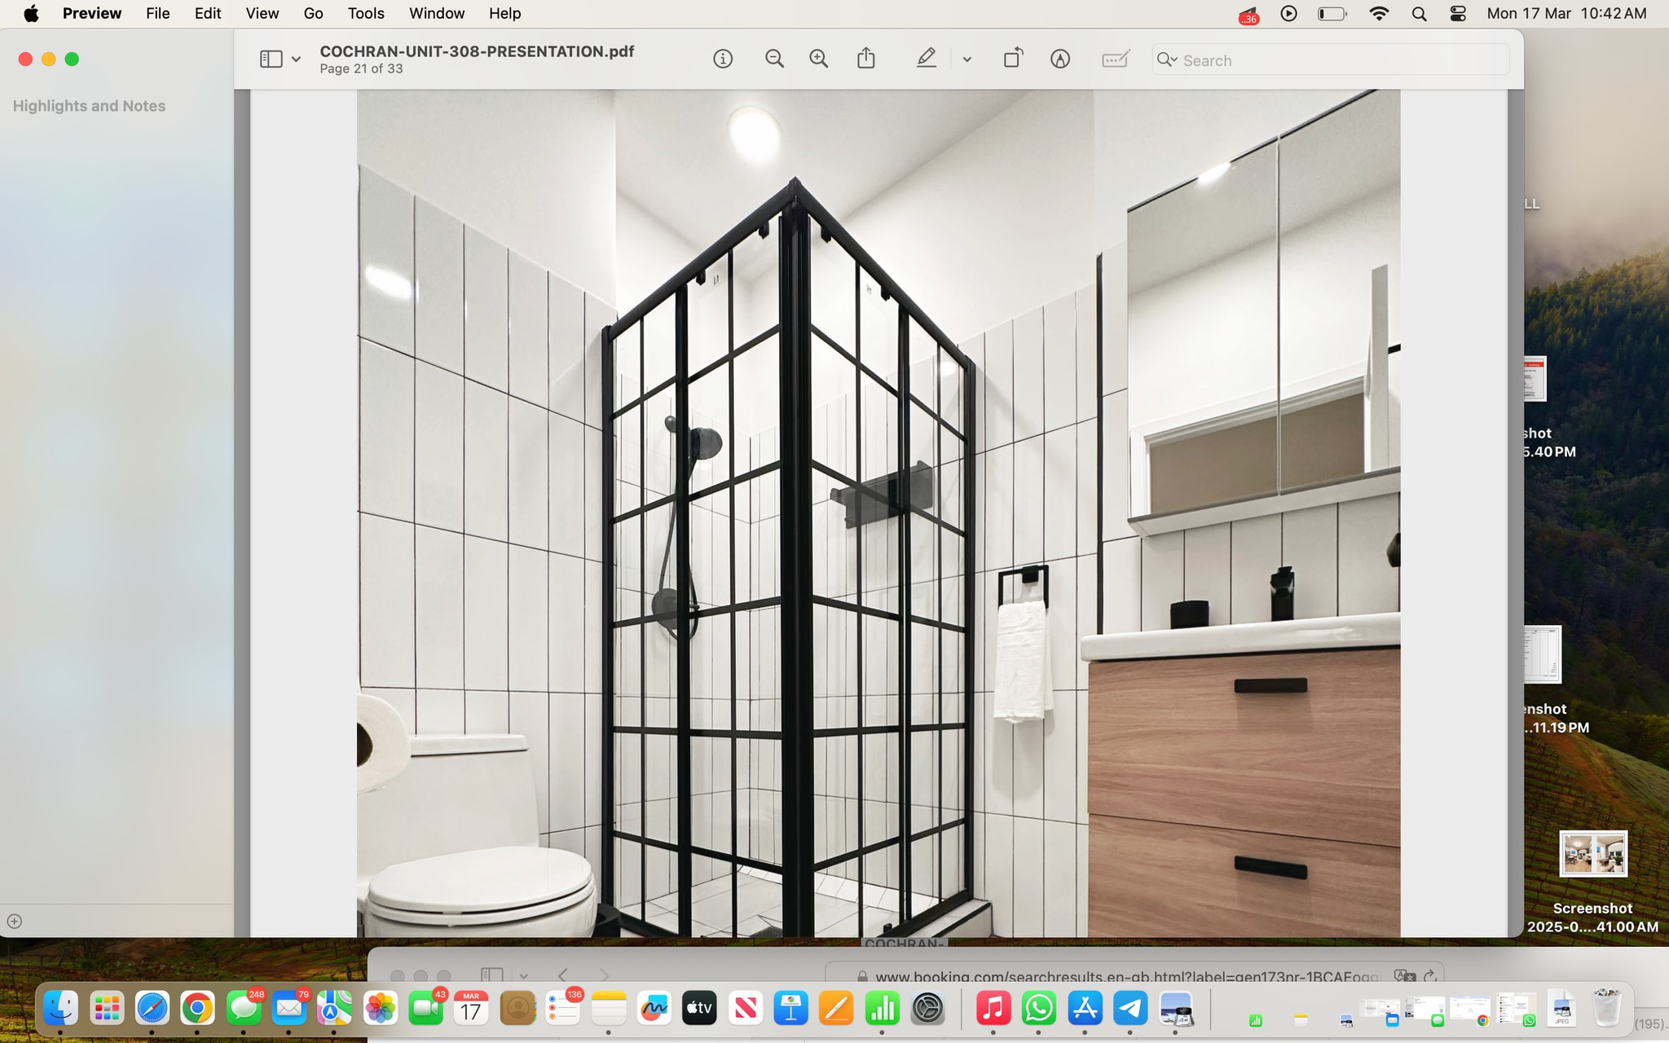
Task: Click the Search text field
Action: click(1337, 60)
